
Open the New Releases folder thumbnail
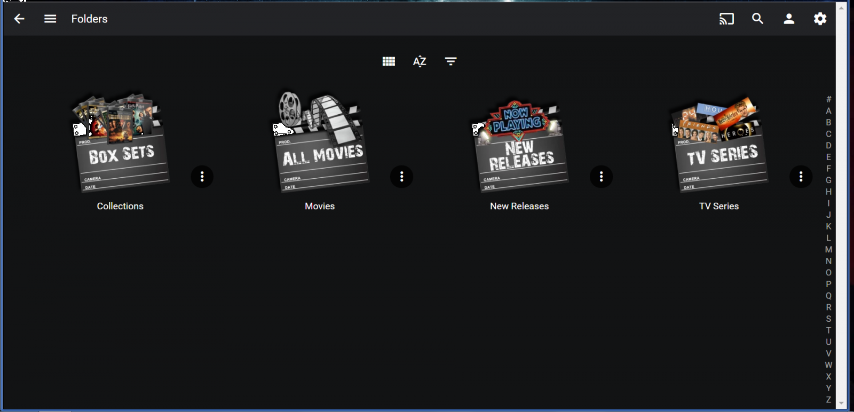520,145
